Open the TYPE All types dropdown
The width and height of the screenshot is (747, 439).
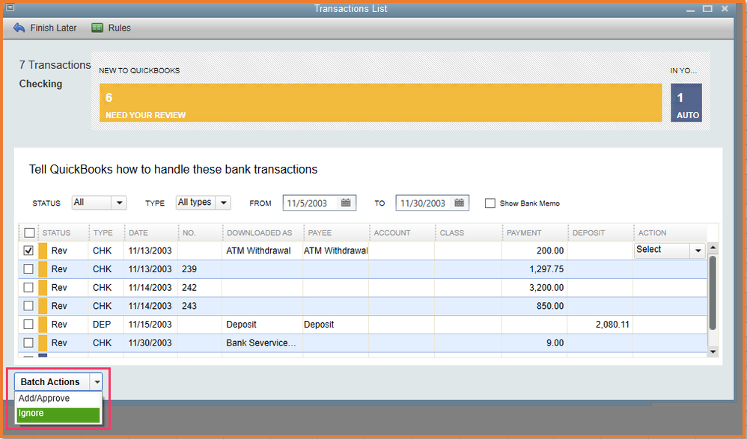click(x=204, y=203)
